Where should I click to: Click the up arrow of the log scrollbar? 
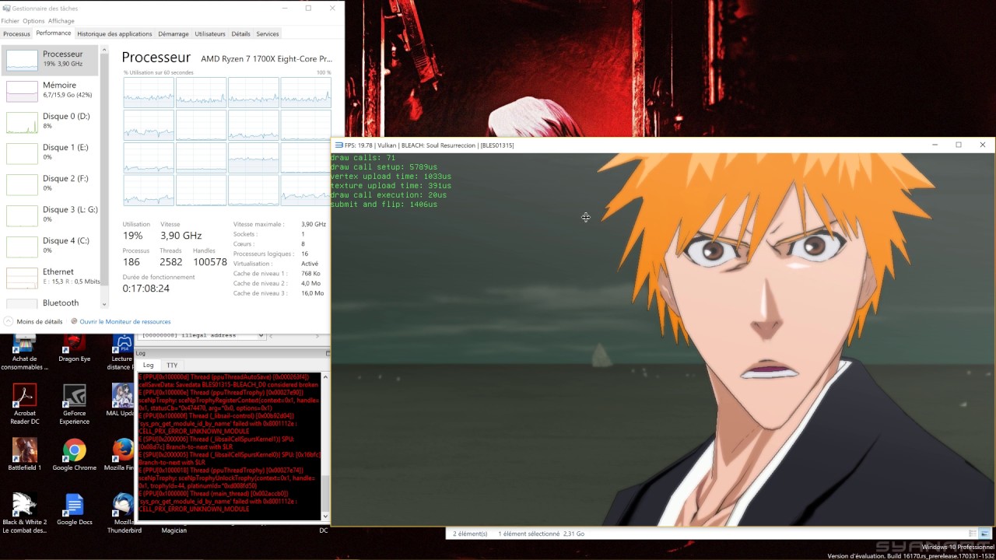click(x=326, y=376)
